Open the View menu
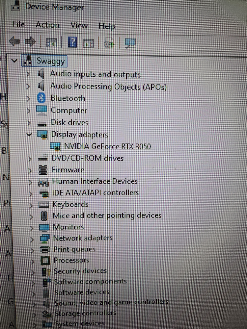 click(79, 26)
